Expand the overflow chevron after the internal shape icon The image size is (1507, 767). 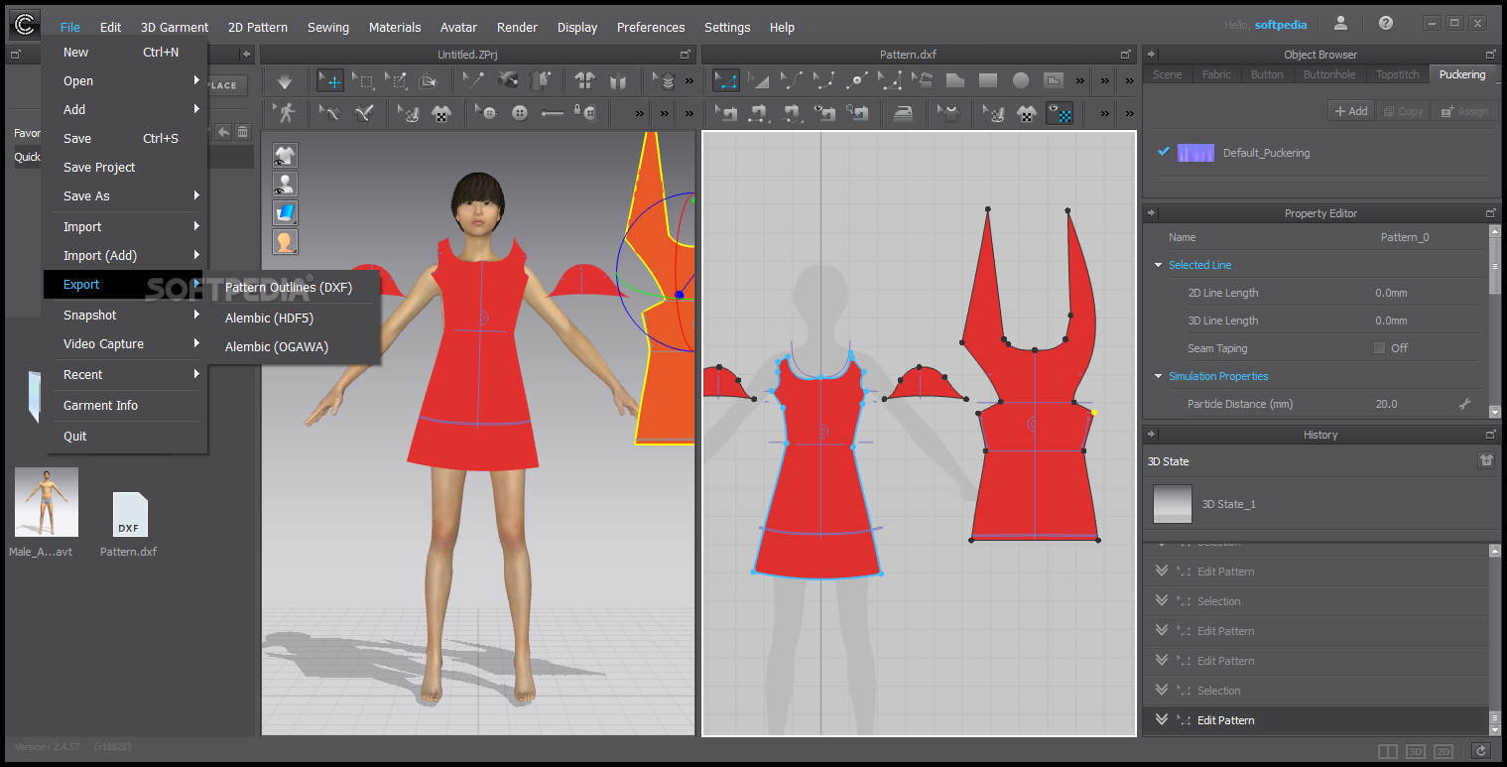pyautogui.click(x=1080, y=80)
